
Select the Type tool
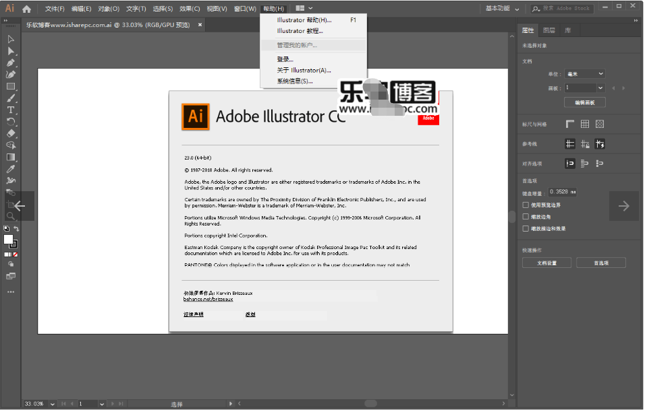pos(11,110)
